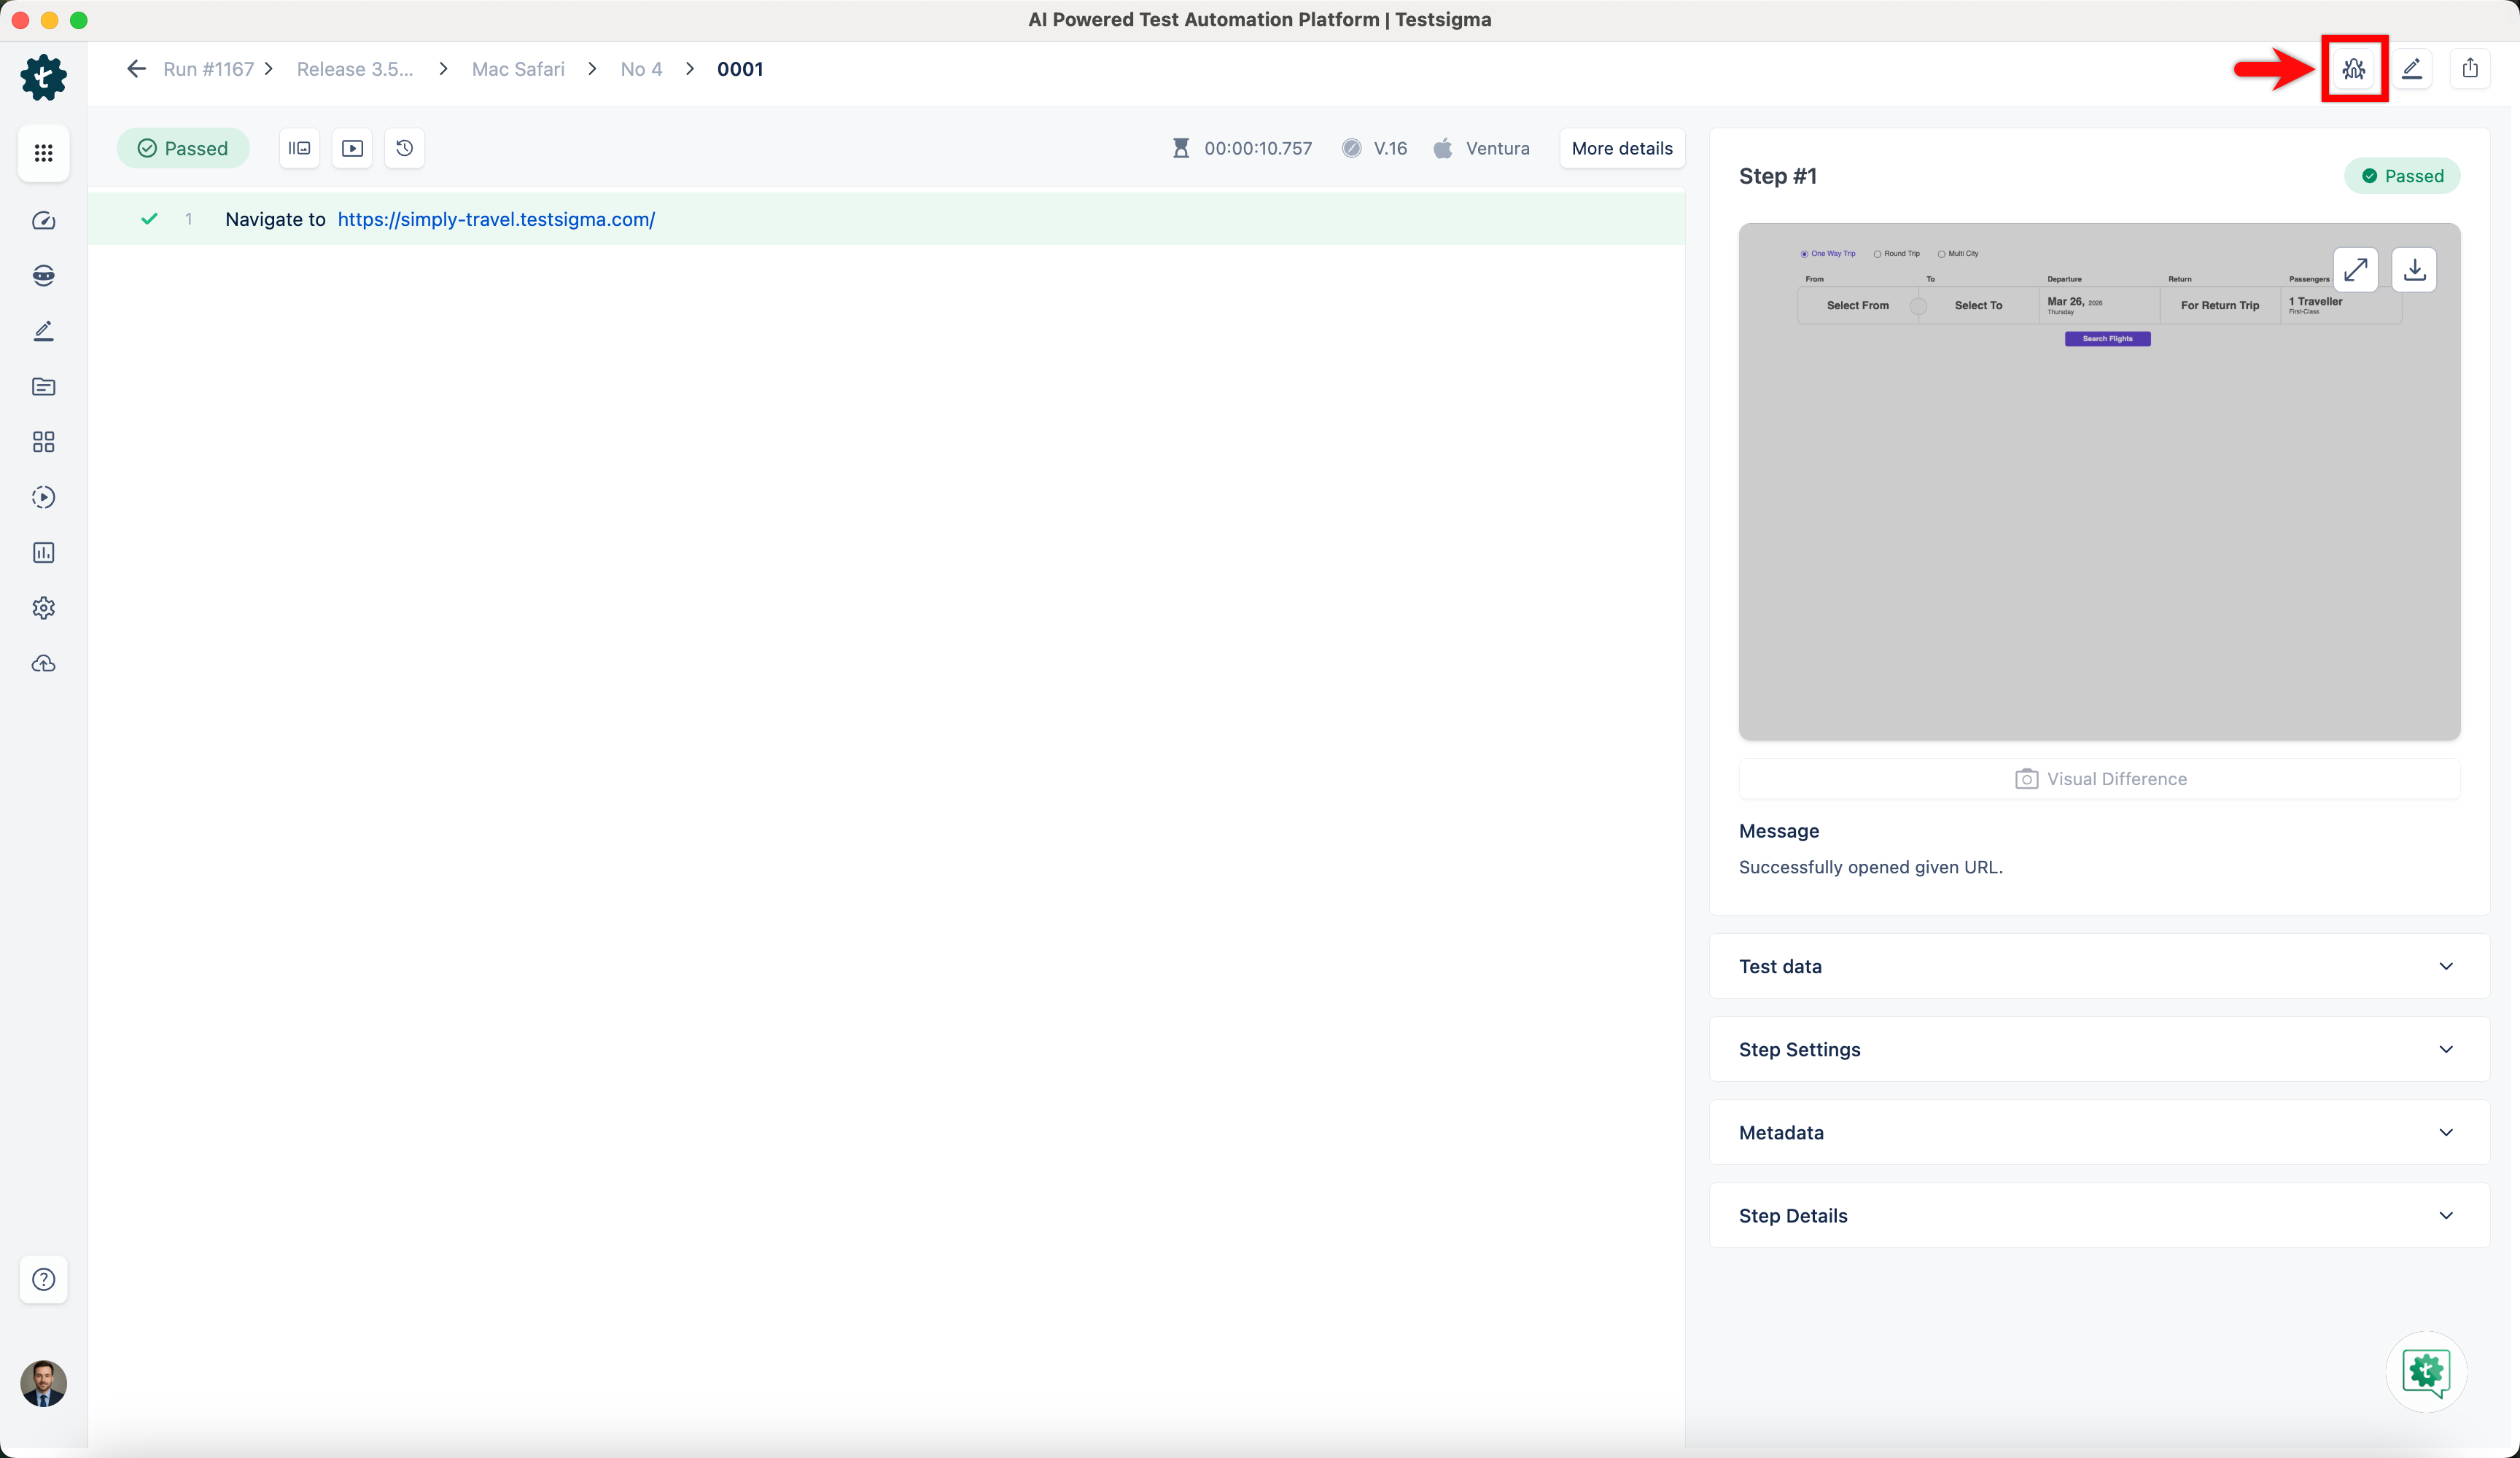Image resolution: width=2520 pixels, height=1458 pixels.
Task: Open the dashboard gauge sidebar icon
Action: tap(43, 221)
